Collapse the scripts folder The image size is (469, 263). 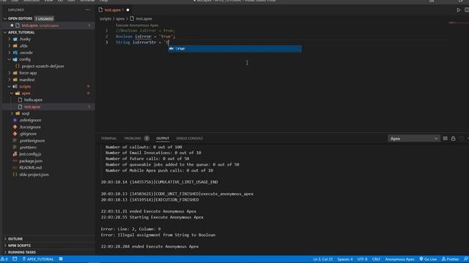click(25, 86)
